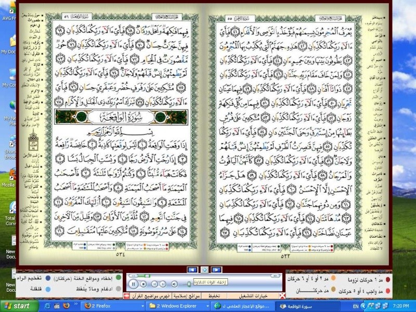Skip to next track in media player
This screenshot has height=312, width=416.
[x=163, y=284]
